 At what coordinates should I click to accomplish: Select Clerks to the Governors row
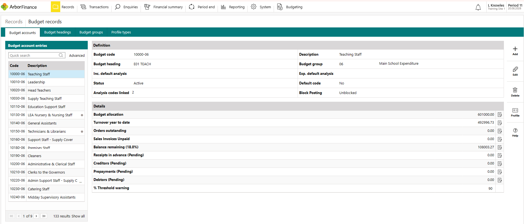pos(46,172)
